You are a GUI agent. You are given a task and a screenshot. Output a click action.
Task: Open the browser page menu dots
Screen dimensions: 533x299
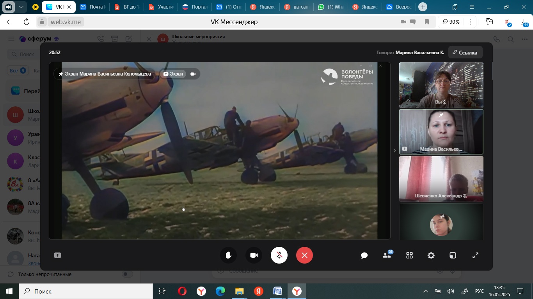tap(471, 22)
